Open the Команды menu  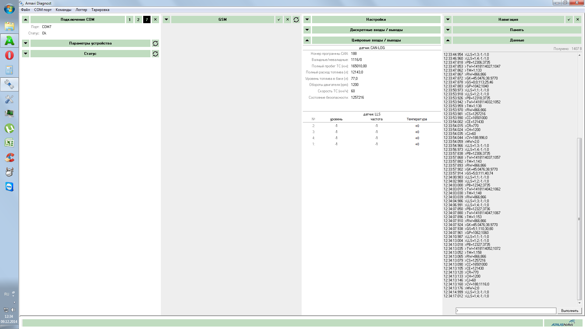pos(63,10)
